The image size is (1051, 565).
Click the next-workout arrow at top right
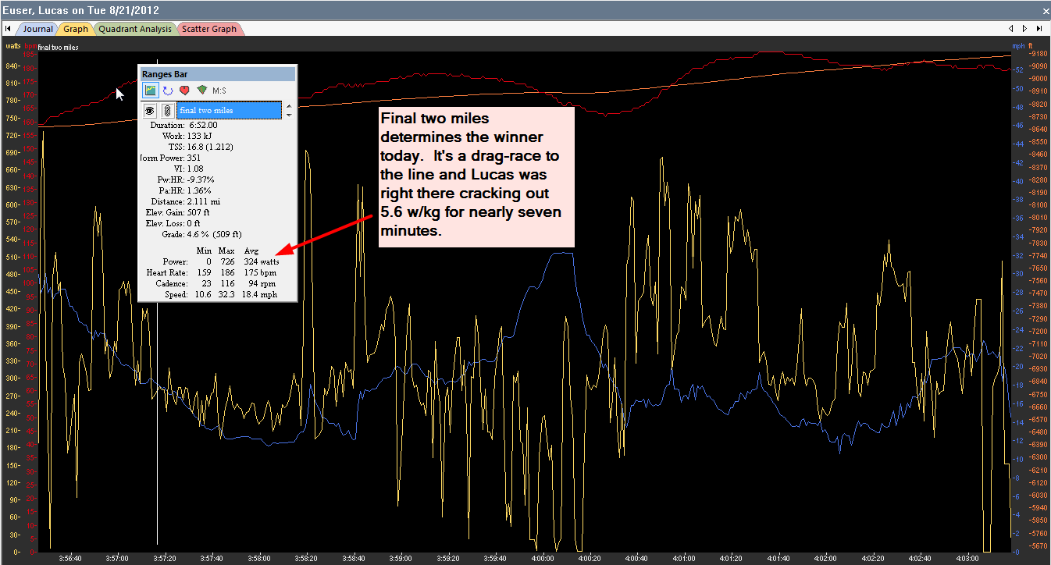[1024, 28]
